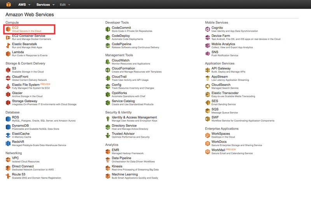This screenshot has width=311, height=206.
Task: Click the Identity & Access Management key icon
Action: pyautogui.click(x=108, y=119)
